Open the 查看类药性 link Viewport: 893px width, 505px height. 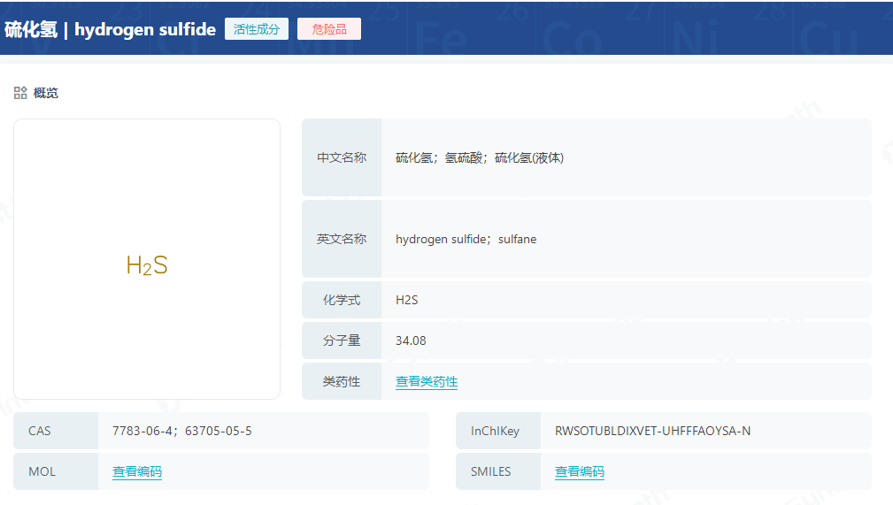(427, 381)
